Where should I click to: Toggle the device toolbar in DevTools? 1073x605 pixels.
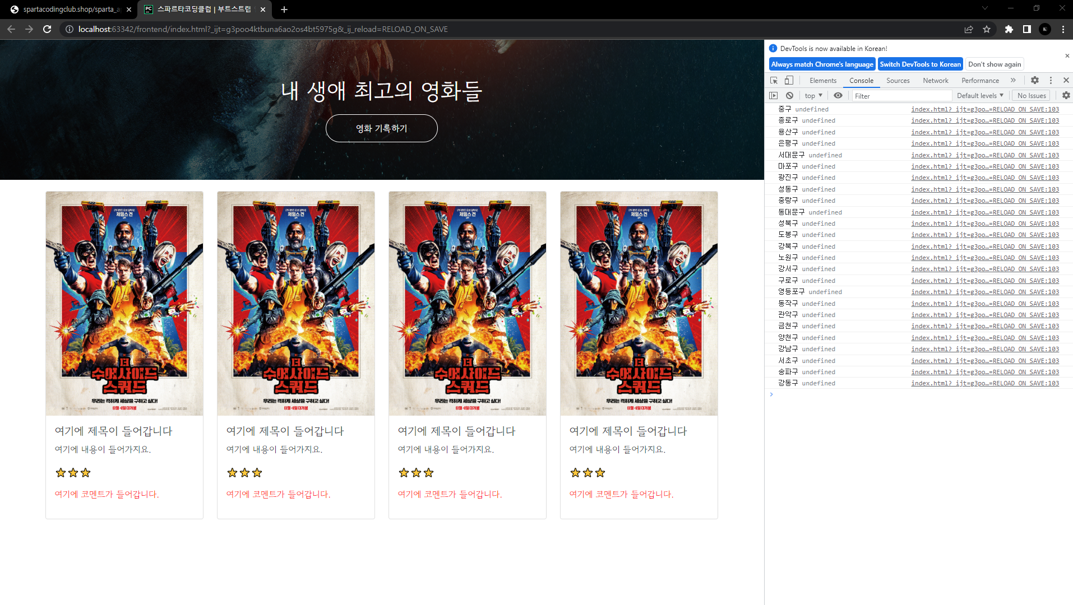(789, 80)
